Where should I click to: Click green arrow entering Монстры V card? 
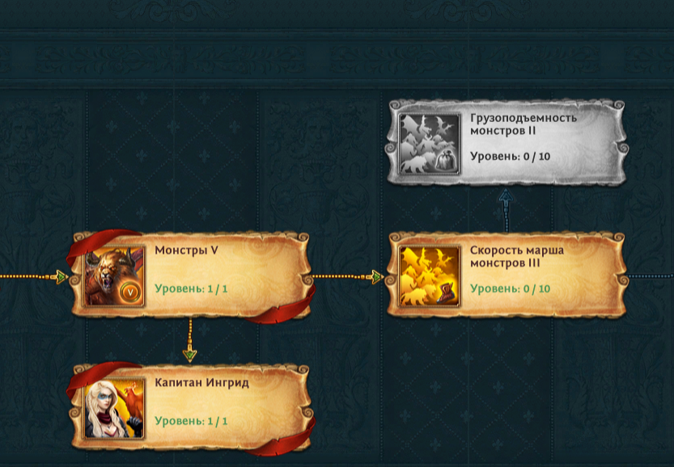[62, 277]
